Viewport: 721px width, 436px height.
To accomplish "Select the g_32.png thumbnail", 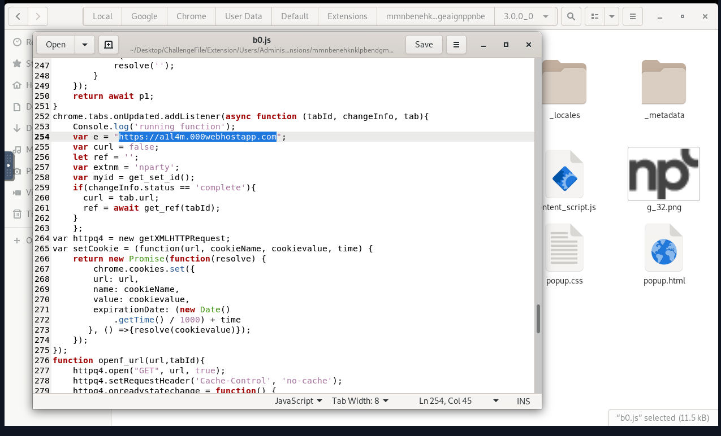I will (x=664, y=174).
